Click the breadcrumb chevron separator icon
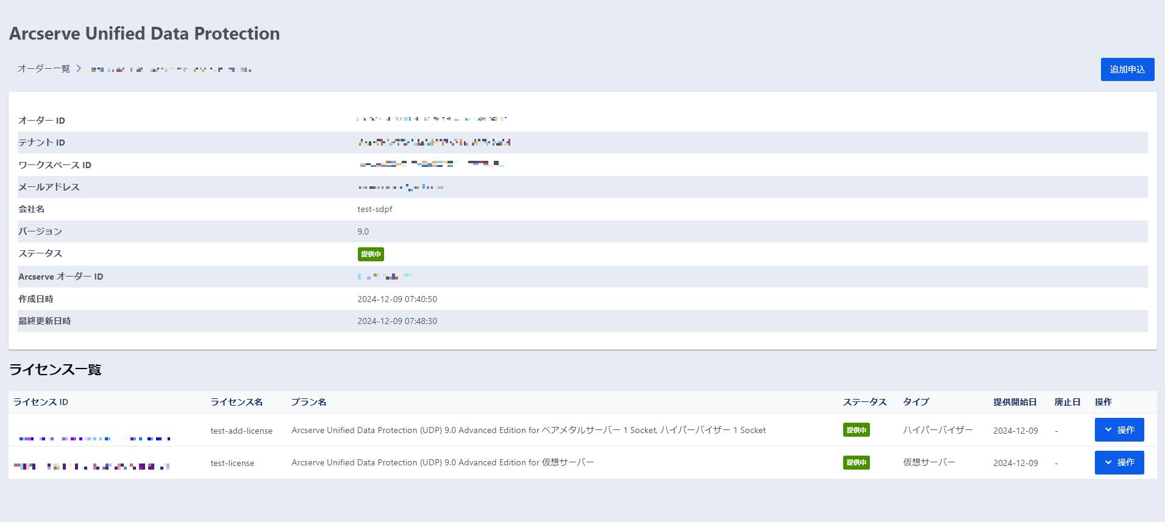This screenshot has height=522, width=1165. point(79,69)
